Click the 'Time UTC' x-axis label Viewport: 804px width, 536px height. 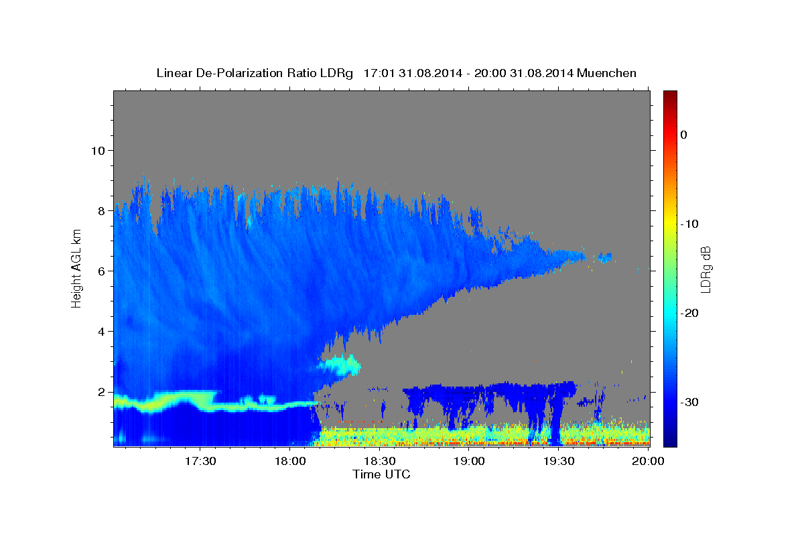click(x=381, y=474)
